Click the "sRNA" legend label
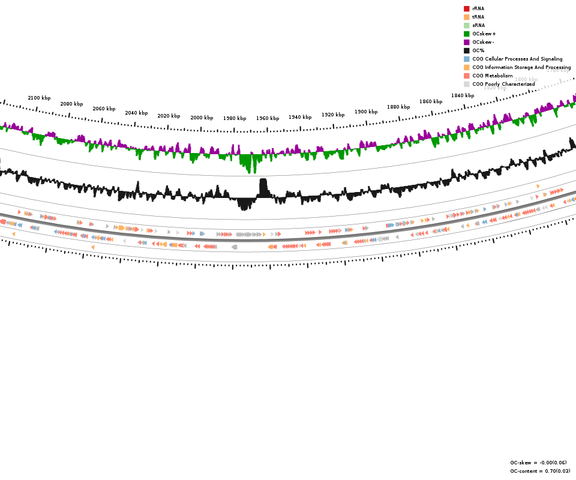The width and height of the screenshot is (576, 480). coord(479,25)
